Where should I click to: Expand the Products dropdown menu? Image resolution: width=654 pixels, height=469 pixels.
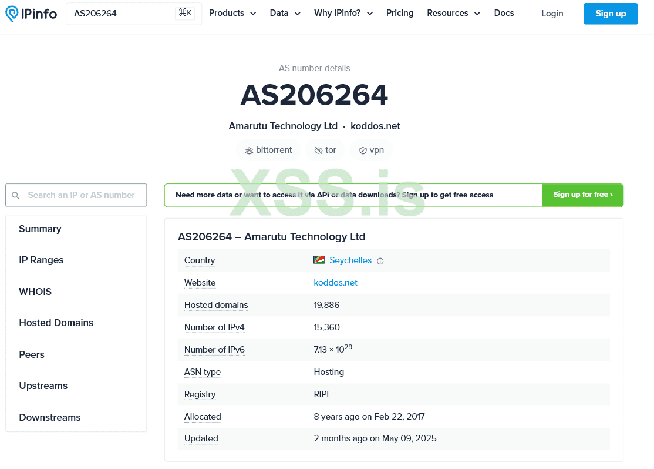[232, 13]
